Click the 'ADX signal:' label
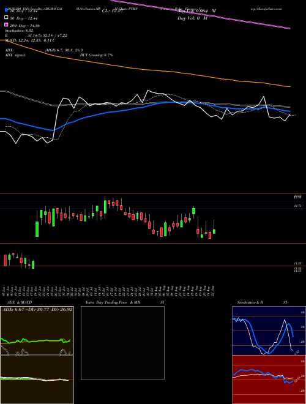Image resolution: width=306 pixels, height=404 pixels. coord(15,55)
